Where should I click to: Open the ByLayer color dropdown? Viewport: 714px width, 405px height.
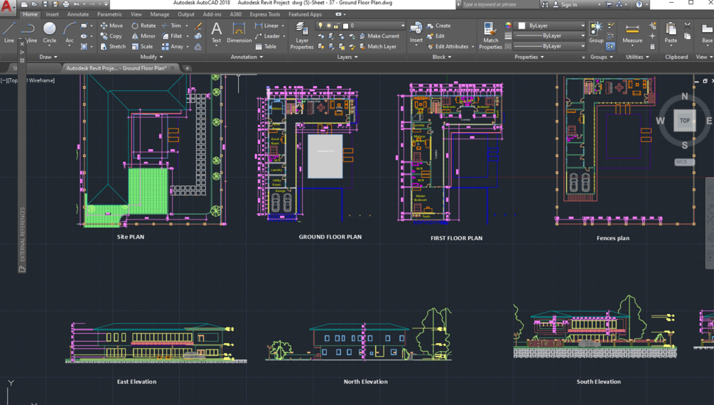pyautogui.click(x=551, y=26)
